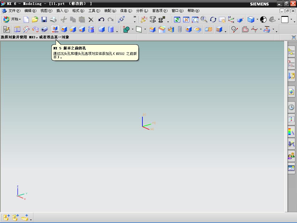
Task: Open the 文件(F) menu
Action: pos(15,11)
